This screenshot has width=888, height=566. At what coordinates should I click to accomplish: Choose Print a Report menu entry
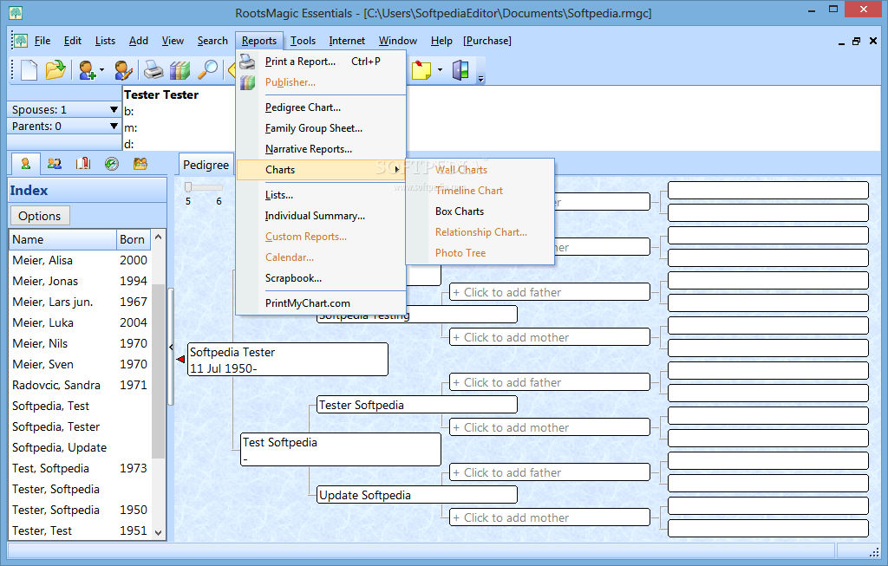click(x=321, y=62)
